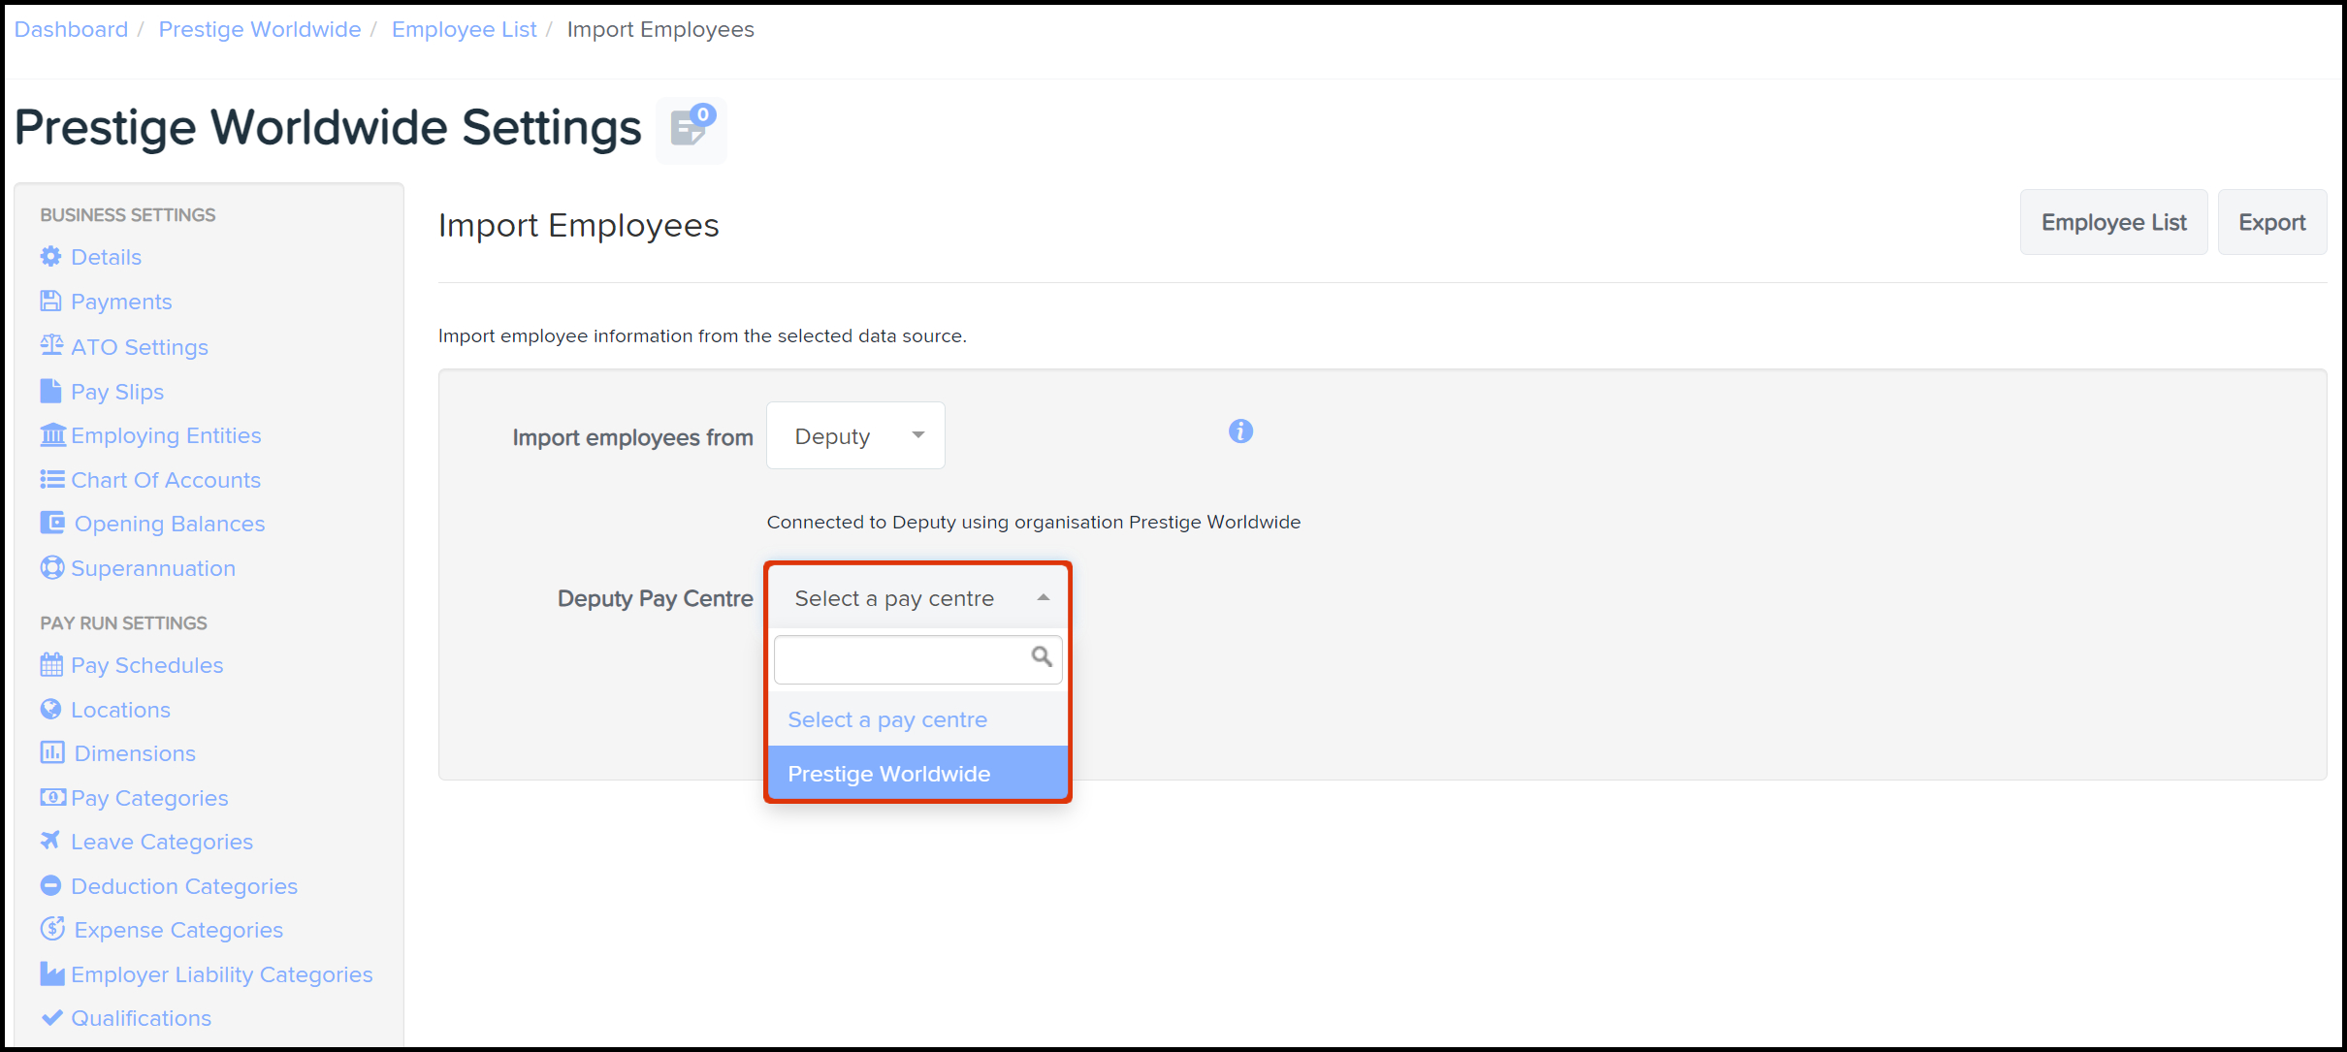The width and height of the screenshot is (2347, 1052).
Task: Click the lifebuoy icon for Superannuation
Action: pos(51,568)
